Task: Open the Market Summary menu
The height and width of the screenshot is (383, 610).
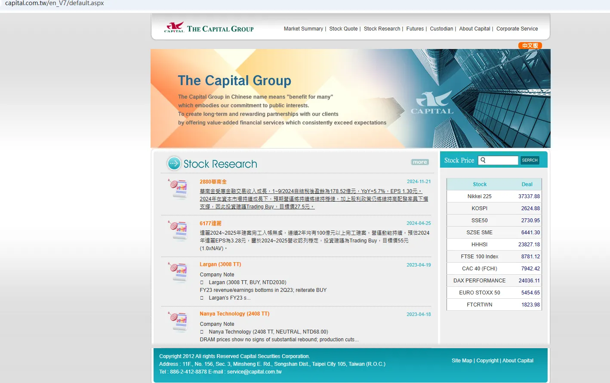Action: click(x=303, y=29)
